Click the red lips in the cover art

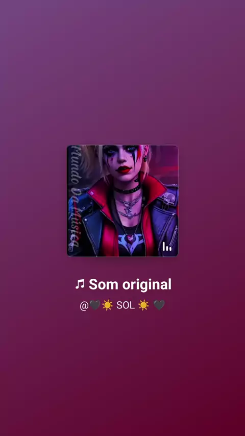tap(124, 169)
